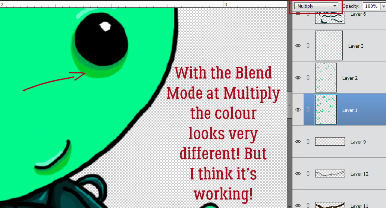Screen dimensions: 386x208
Task: Select the Layer 2 thumbnail
Action: pos(326,78)
